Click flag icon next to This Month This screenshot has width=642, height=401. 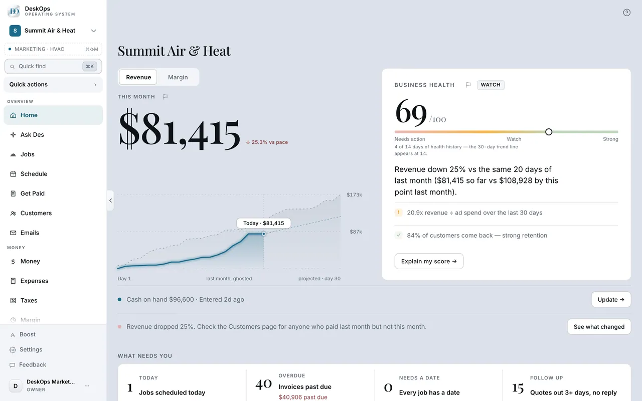point(165,97)
